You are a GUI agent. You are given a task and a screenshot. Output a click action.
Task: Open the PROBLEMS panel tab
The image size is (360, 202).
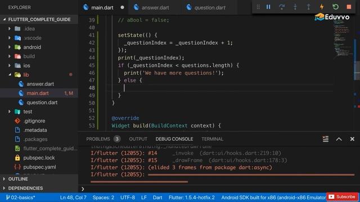pyautogui.click(x=98, y=139)
